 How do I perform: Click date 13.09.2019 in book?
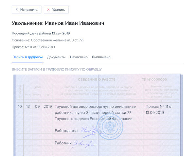(x=155, y=113)
